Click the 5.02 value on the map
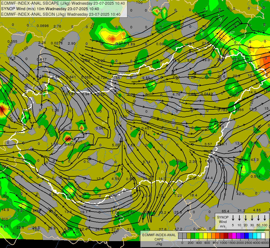The height and width of the screenshot is (248, 270). pyautogui.click(x=116, y=145)
